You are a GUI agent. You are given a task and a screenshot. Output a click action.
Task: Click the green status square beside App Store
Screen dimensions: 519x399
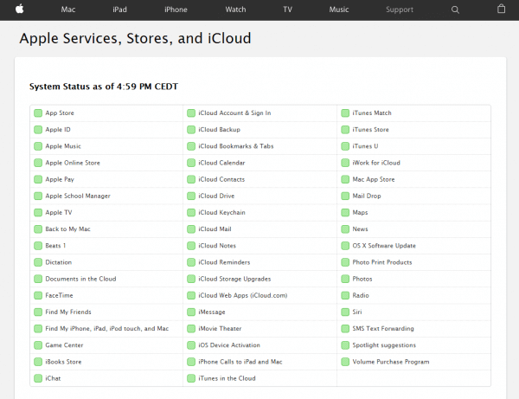[38, 113]
